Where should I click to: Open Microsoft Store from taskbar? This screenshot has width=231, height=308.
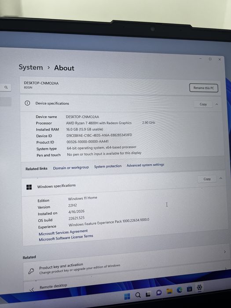(189, 289)
